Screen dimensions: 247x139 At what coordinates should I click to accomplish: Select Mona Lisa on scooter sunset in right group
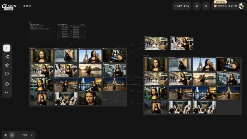204,79
